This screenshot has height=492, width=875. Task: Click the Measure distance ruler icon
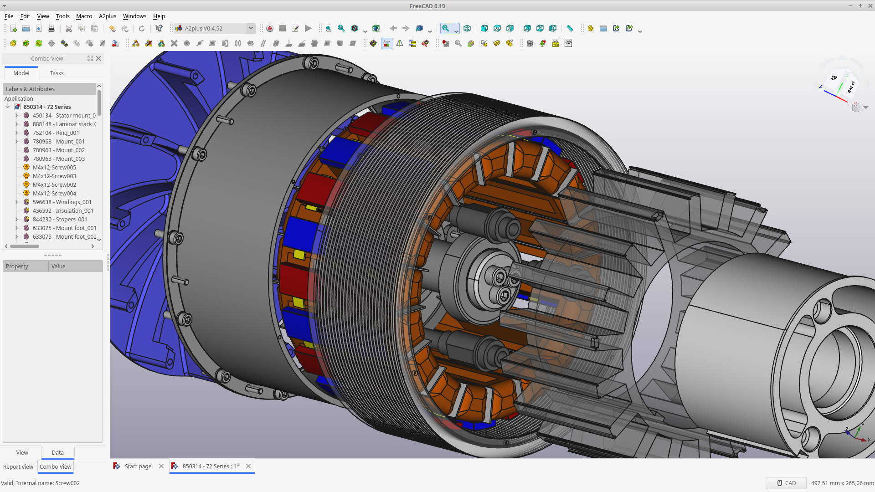570,28
